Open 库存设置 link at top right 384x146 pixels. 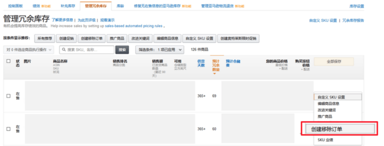click(357, 6)
